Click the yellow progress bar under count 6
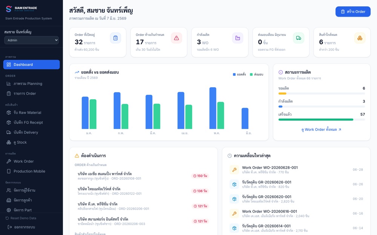The height and width of the screenshot is (235, 377). 282,94
